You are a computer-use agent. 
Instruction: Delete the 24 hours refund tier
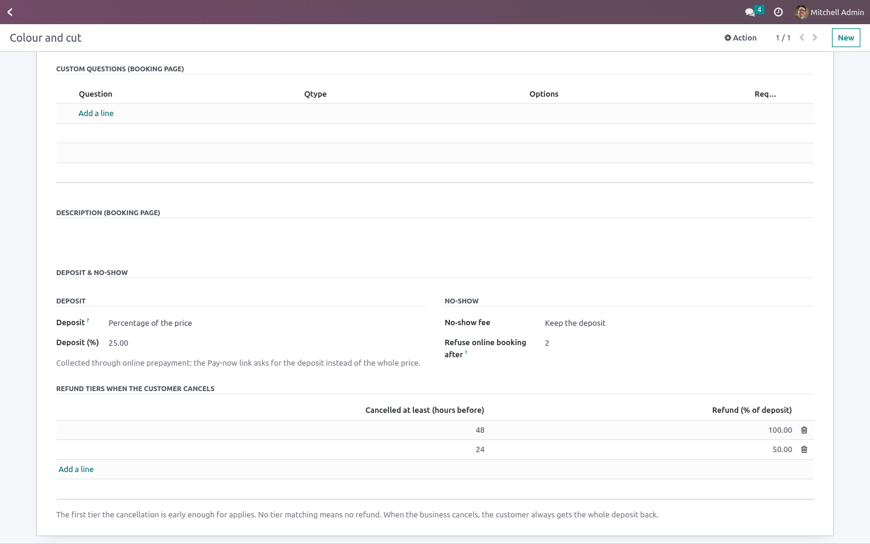point(804,450)
